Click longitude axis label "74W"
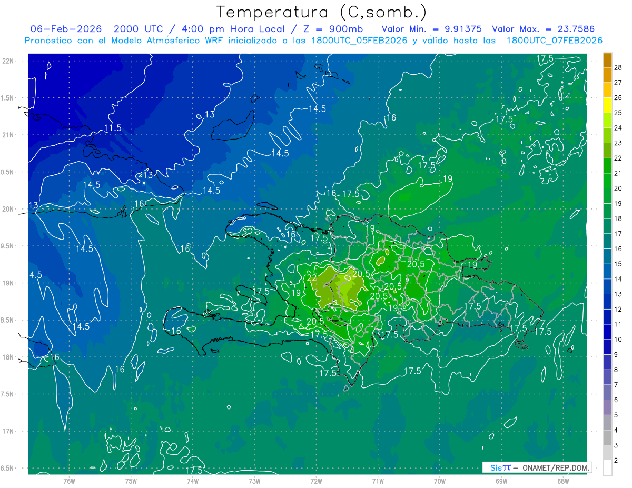Screen dimensions: 632x488 [192, 481]
